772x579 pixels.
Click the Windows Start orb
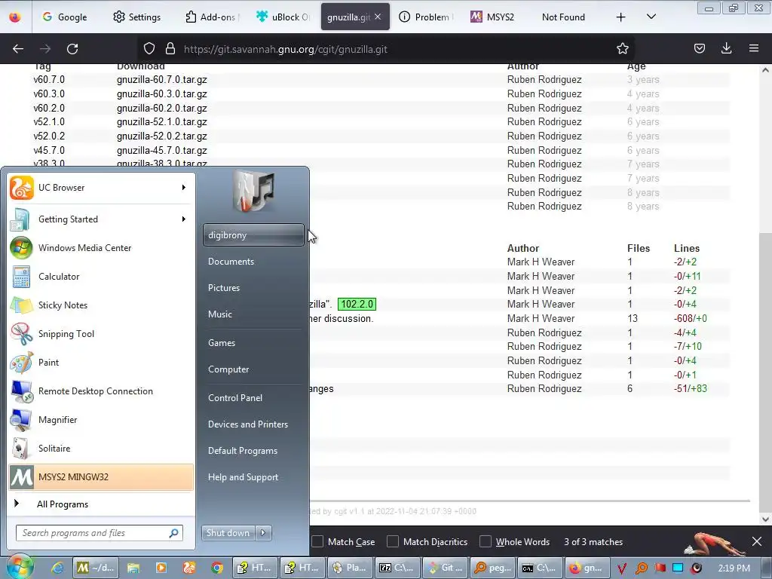click(x=20, y=567)
